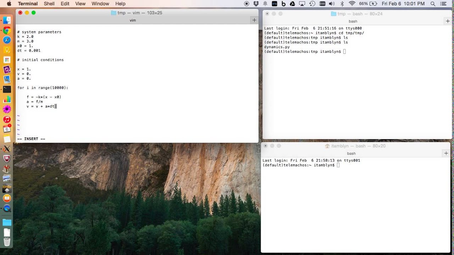Add new tab in itamblyn bash window

click(x=446, y=153)
